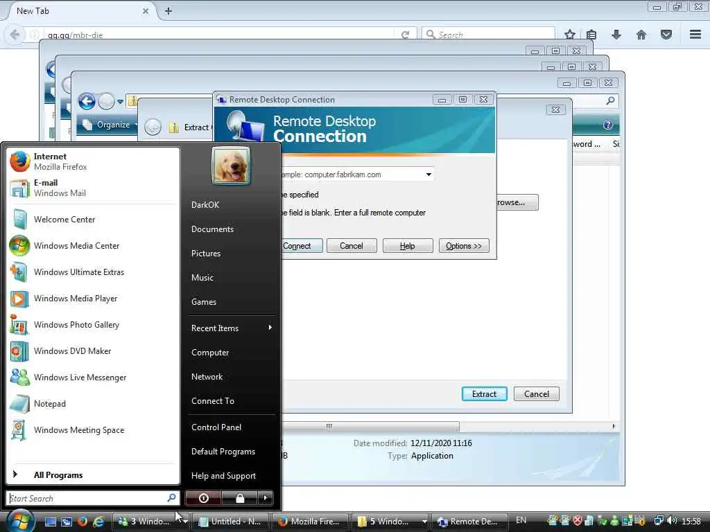Click Firefox Pocket icon
The width and height of the screenshot is (710, 532).
click(x=666, y=35)
